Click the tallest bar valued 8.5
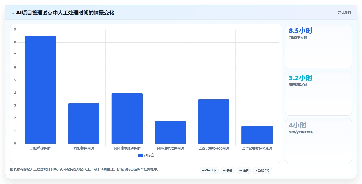Viewport: 362px width, 184px height. pyautogui.click(x=40, y=90)
